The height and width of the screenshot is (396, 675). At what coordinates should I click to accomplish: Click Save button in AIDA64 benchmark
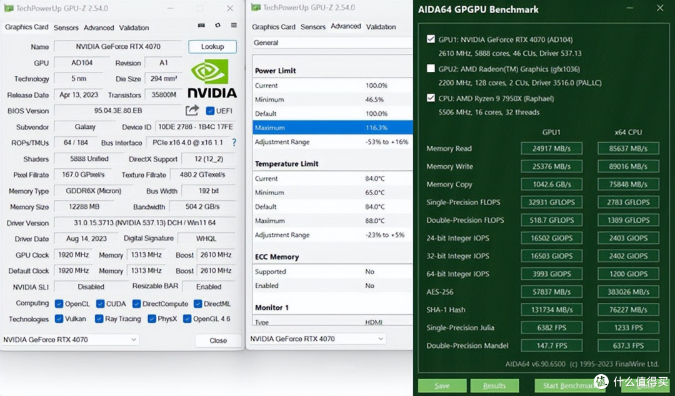pyautogui.click(x=442, y=385)
